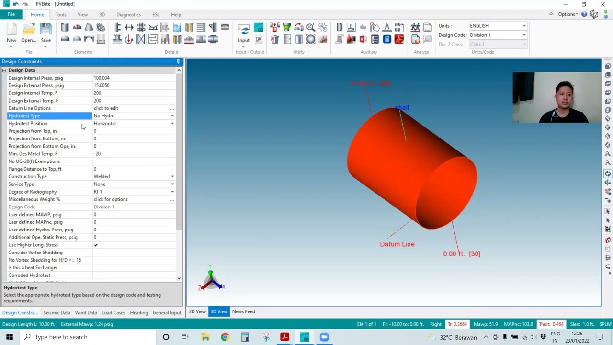Click the drafting compass auxiliary icon
613x345 pixels.
click(387, 27)
